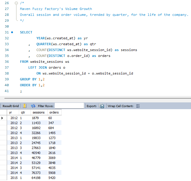The image size is (191, 181).
Task: Select the sessions cell 27663
Action: click(x=39, y=148)
